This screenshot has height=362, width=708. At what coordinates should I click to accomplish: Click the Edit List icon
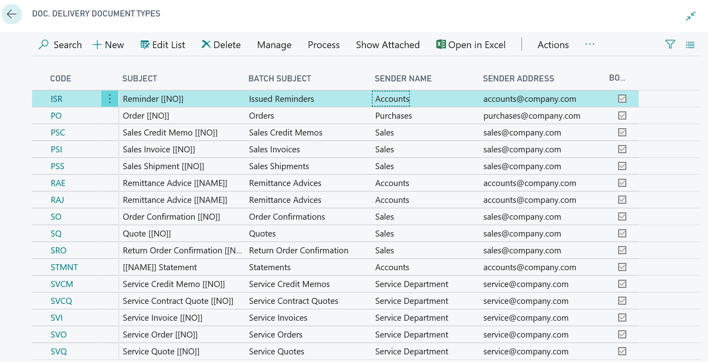145,44
